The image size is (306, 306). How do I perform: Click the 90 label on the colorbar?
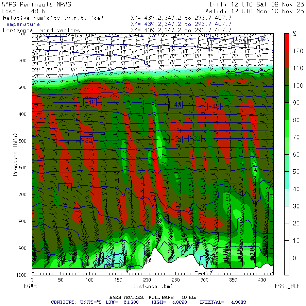click(296, 103)
